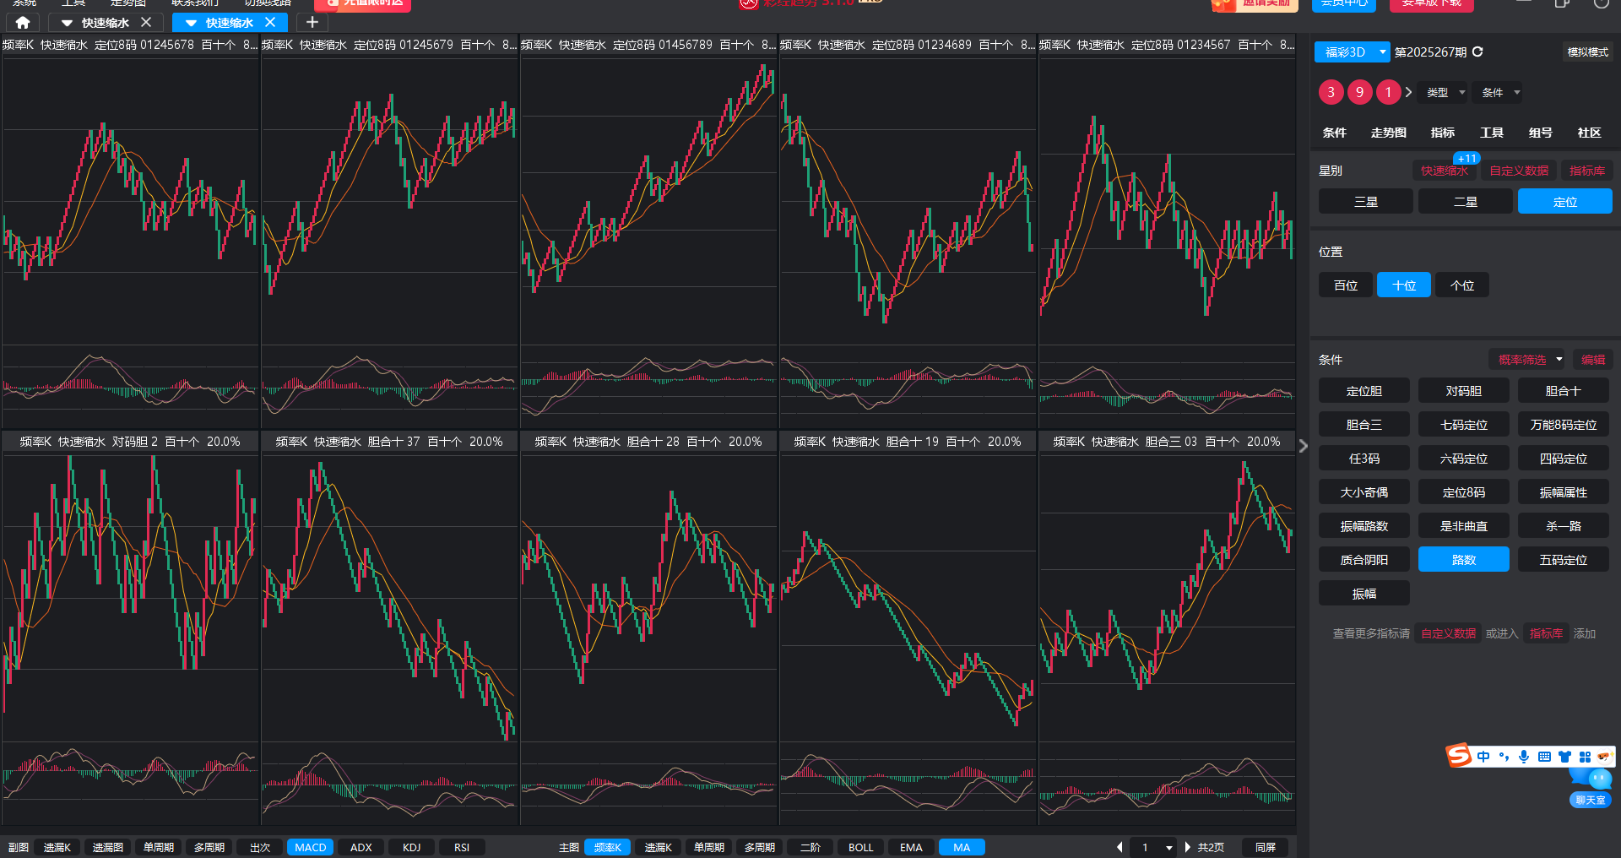Go to the previous chart page

pos(1120,847)
